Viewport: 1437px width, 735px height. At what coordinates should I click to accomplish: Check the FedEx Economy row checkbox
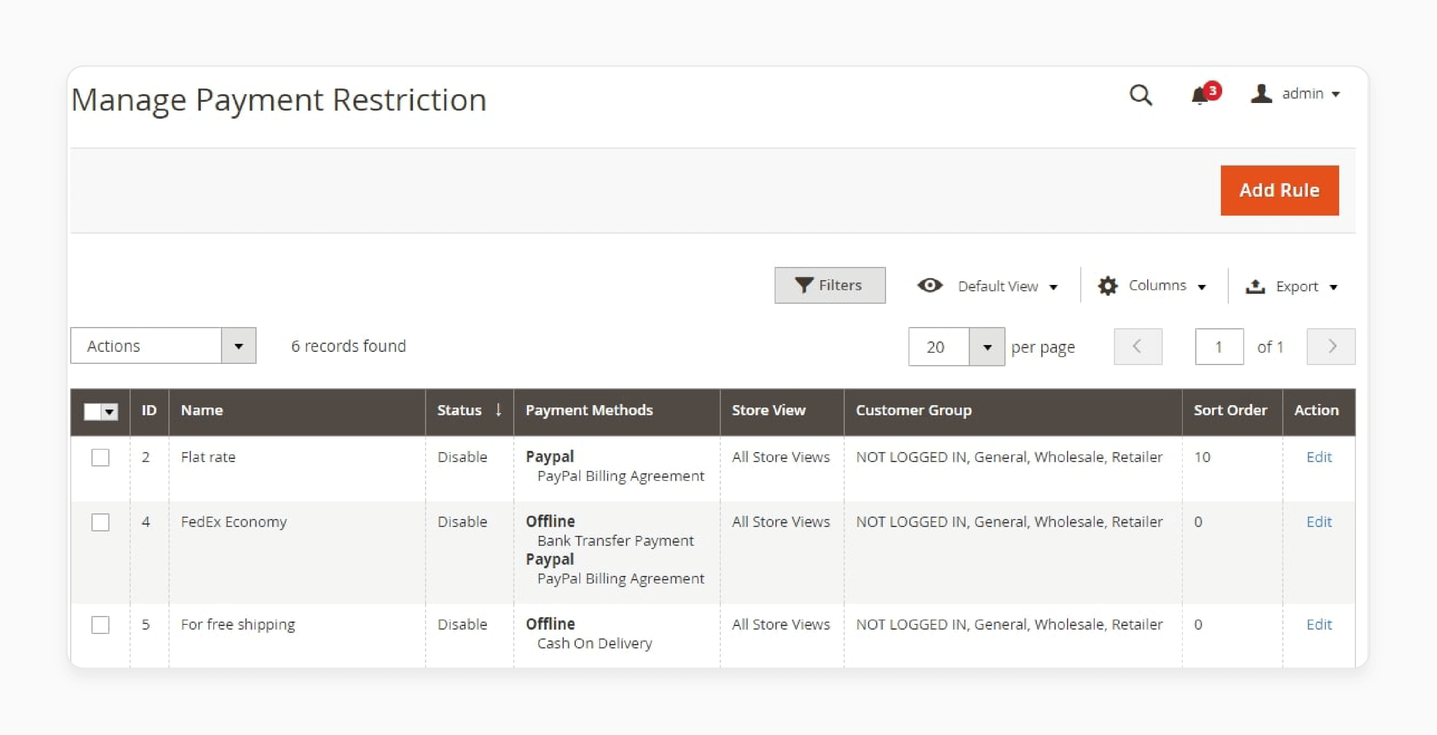[100, 522]
